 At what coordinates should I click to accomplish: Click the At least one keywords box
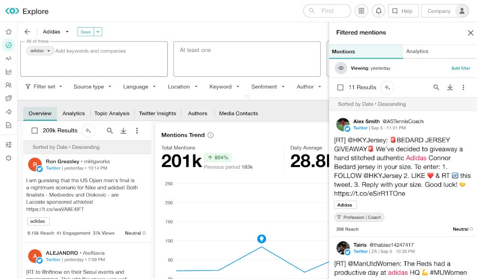247,59
